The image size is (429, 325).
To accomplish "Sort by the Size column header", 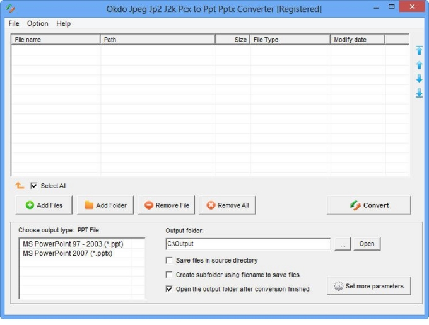I will click(233, 40).
